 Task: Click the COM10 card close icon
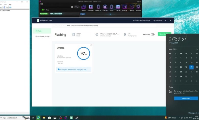point(91,45)
